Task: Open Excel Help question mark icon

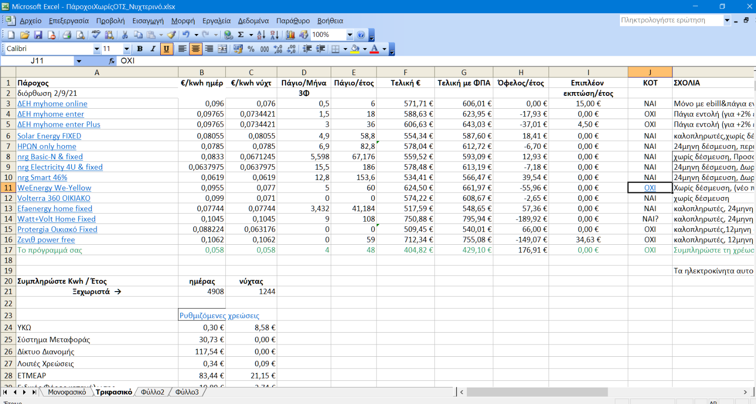Action: point(361,35)
